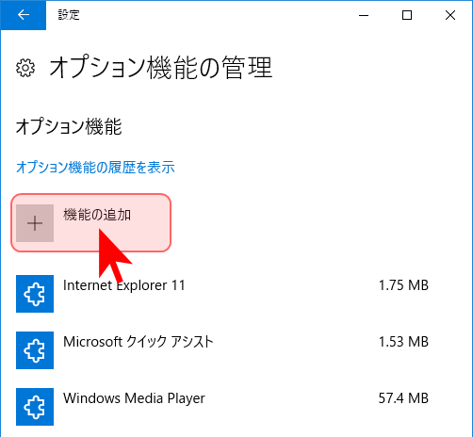Click the plus icon to add a feature
The width and height of the screenshot is (473, 437).
coord(35,223)
